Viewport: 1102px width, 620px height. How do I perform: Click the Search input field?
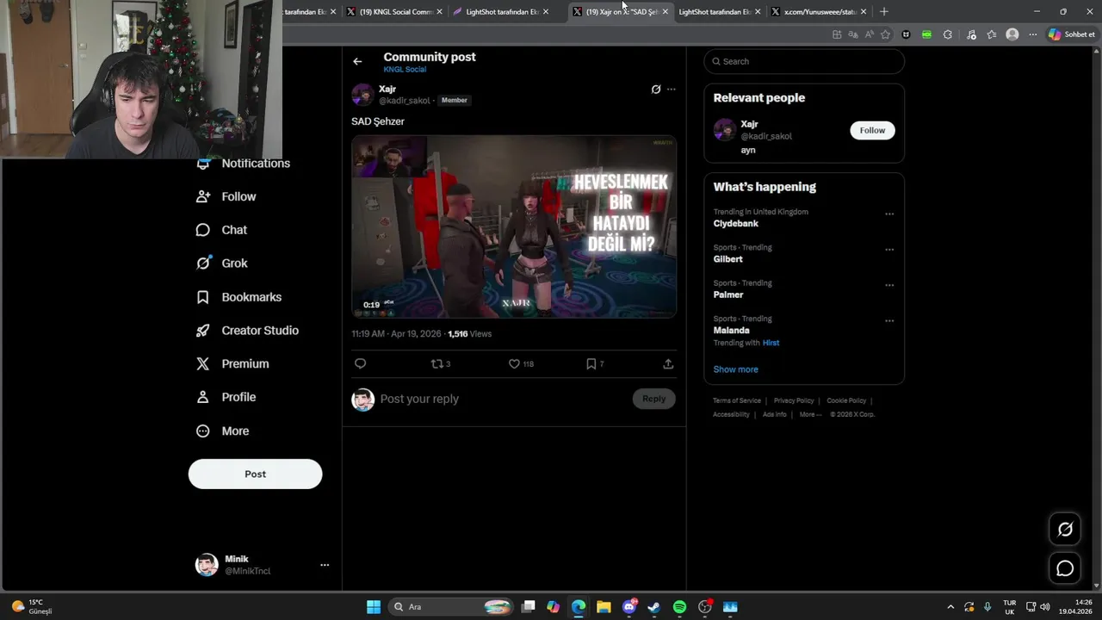(x=804, y=61)
